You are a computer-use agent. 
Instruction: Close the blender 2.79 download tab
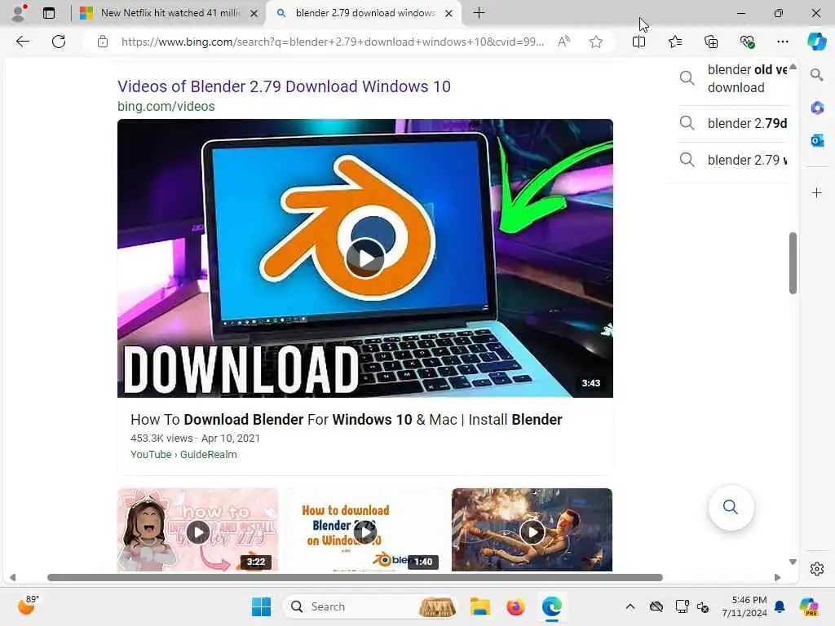point(449,13)
